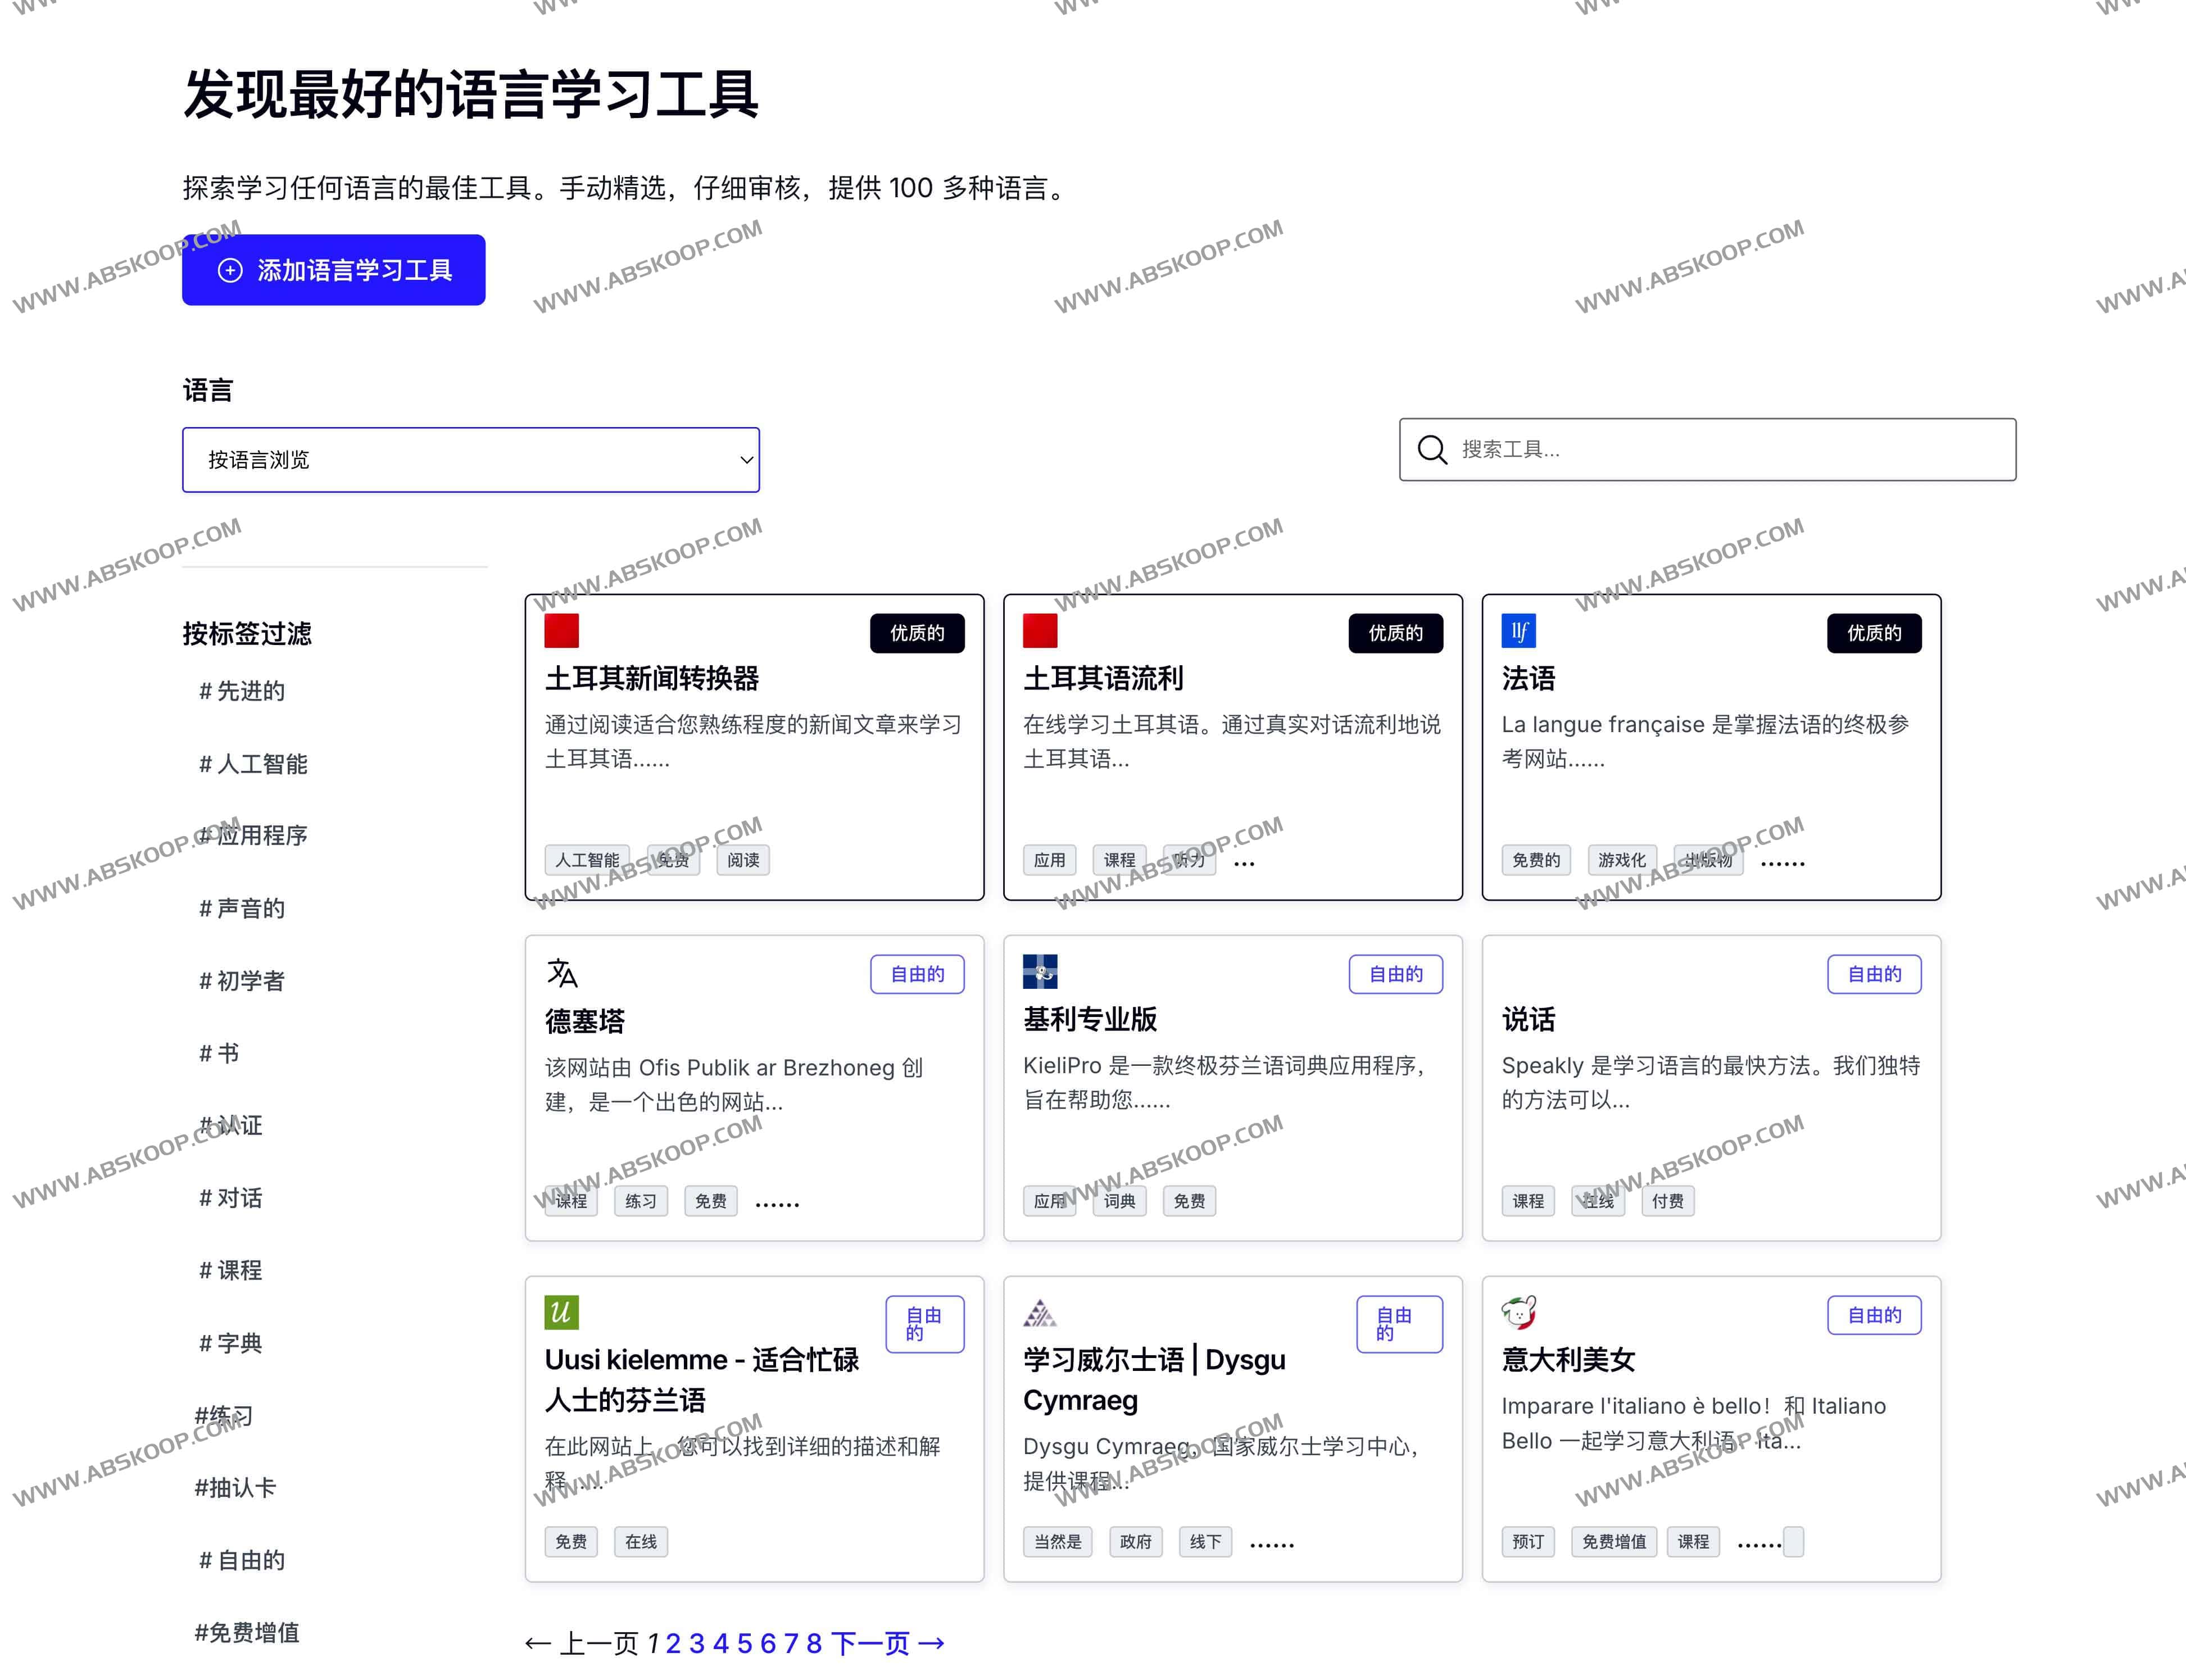The image size is (2186, 1680).
Task: Click the triangle logo on 学习威尔士语 card
Action: [x=1040, y=1312]
